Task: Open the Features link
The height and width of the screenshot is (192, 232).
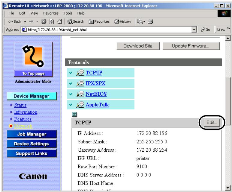Action: click(x=23, y=119)
